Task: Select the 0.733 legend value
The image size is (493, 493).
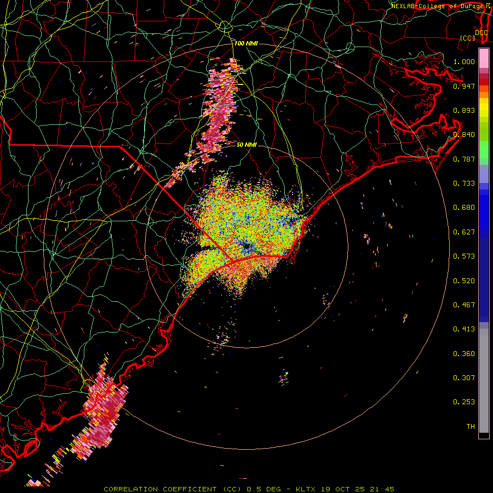Action: tap(464, 184)
